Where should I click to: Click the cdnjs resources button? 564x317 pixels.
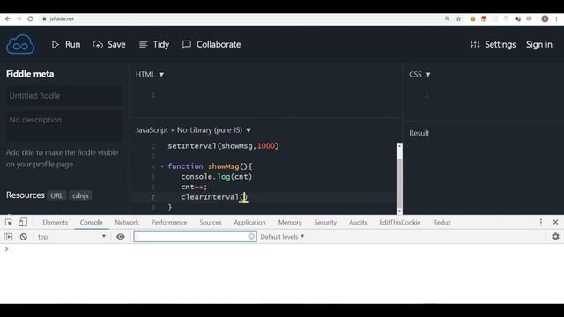coord(80,195)
